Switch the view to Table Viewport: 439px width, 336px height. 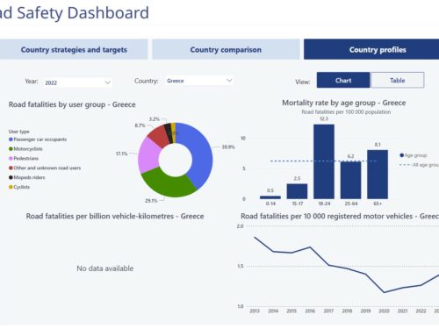[397, 80]
